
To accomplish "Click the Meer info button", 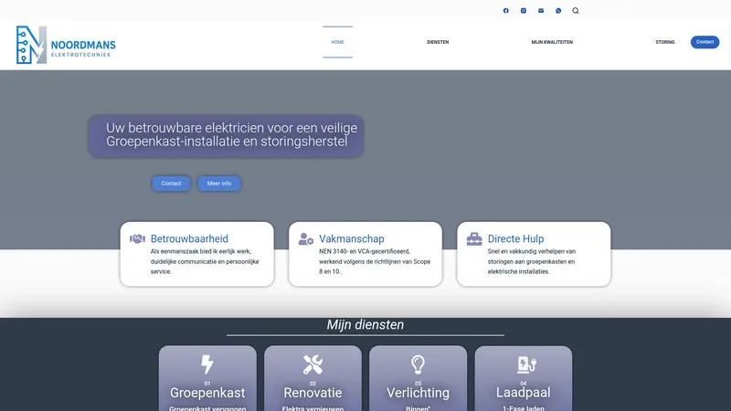I will click(x=219, y=184).
